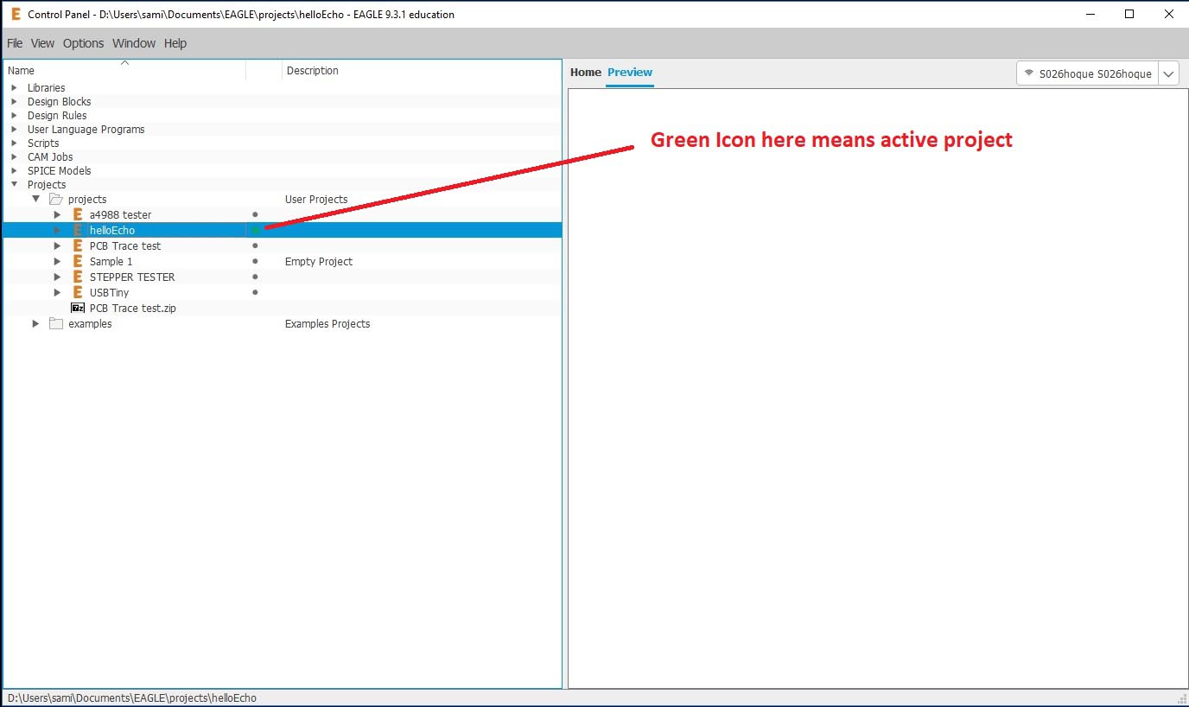Click the folder icon beside examples
1189x707 pixels.
click(56, 323)
